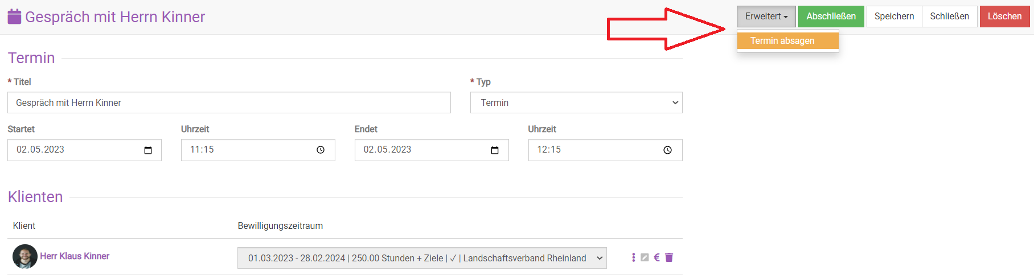The width and height of the screenshot is (1034, 279).
Task: Click the clock icon for start time
Action: [321, 150]
